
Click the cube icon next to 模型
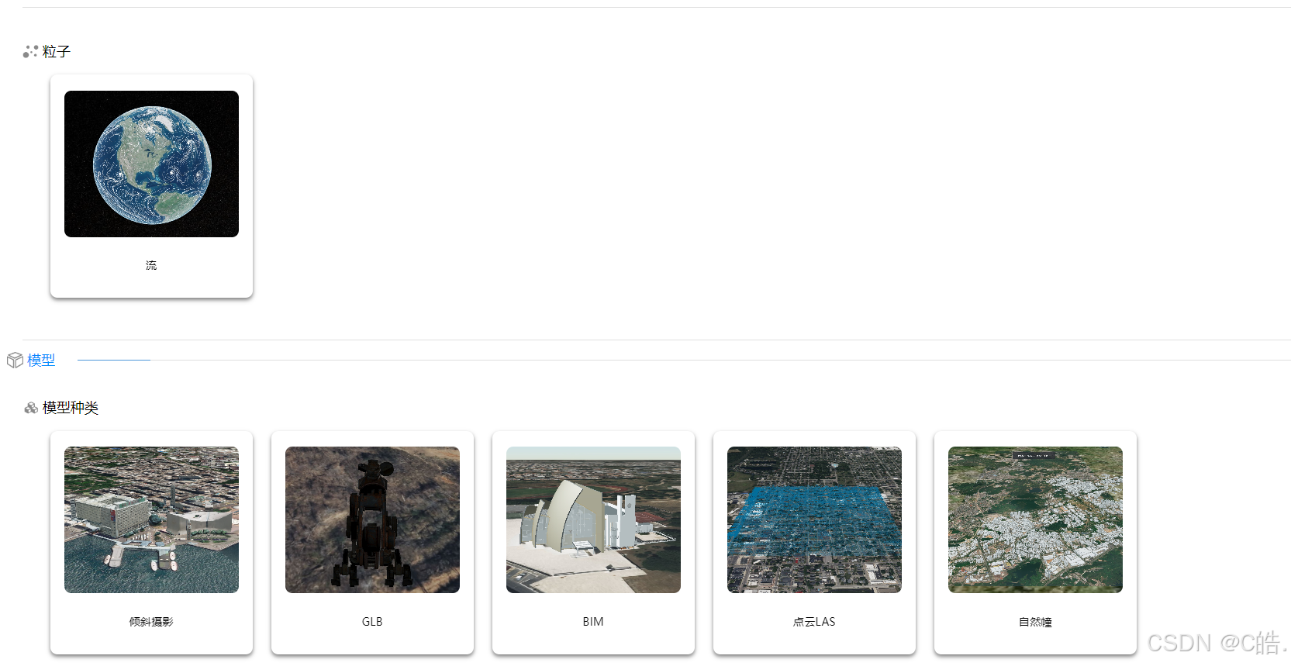(15, 361)
